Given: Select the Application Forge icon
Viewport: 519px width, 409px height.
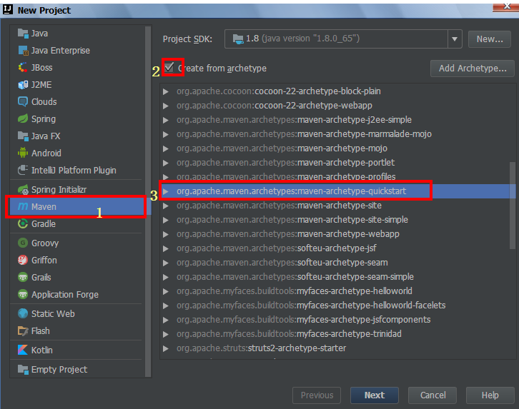Looking at the screenshot, I should [23, 294].
